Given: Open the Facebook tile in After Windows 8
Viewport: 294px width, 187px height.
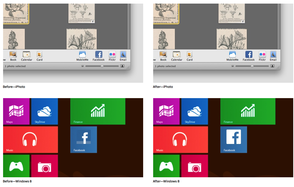Looking at the screenshot, I should 233,140.
